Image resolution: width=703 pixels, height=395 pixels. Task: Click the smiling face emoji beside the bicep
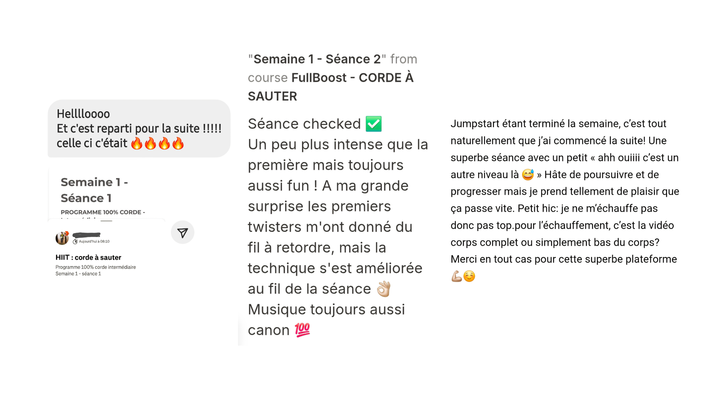tap(469, 276)
